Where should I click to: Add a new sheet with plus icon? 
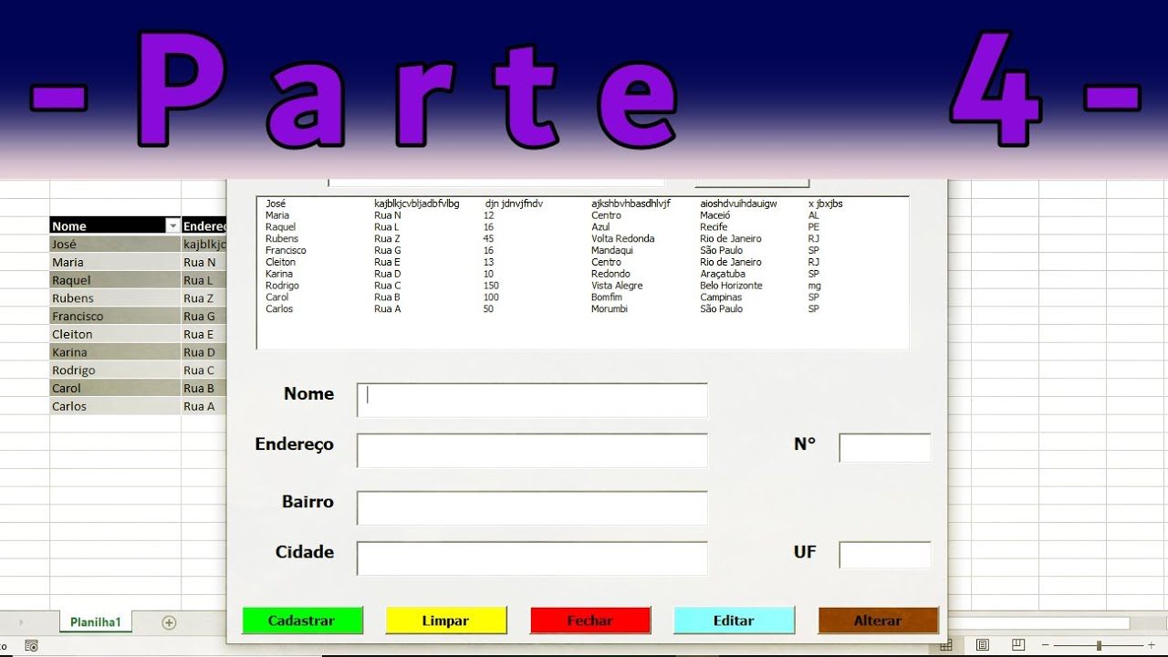pos(169,622)
